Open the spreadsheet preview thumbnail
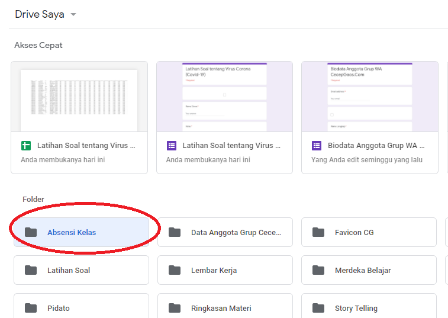The width and height of the screenshot is (448, 318). point(79,97)
